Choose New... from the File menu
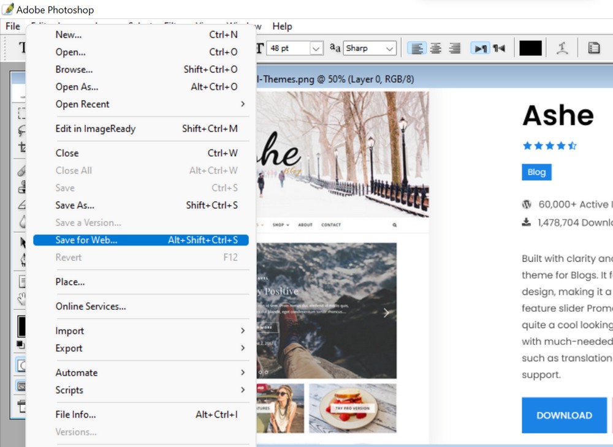The image size is (613, 447). 141,35
